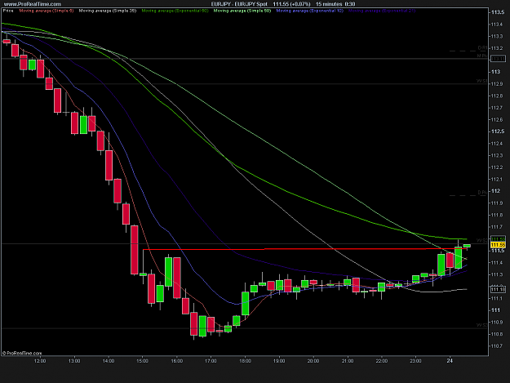Select the boxed 113.11 price tag
The image size is (510, 383).
[498, 59]
